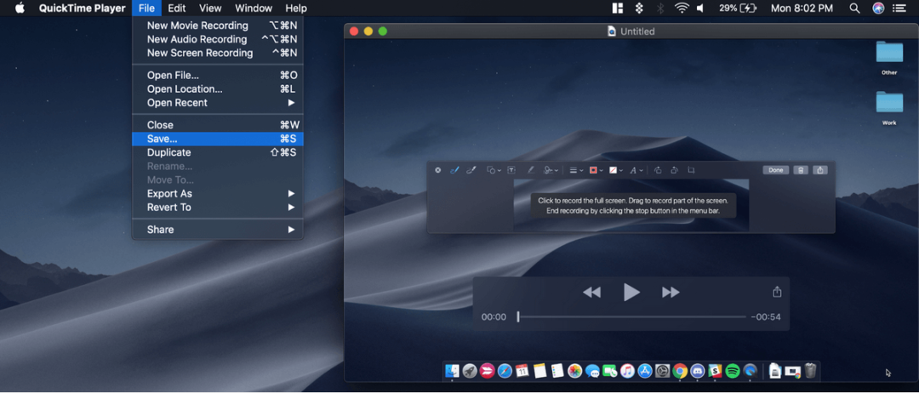Open the Apple menu

pyautogui.click(x=20, y=9)
